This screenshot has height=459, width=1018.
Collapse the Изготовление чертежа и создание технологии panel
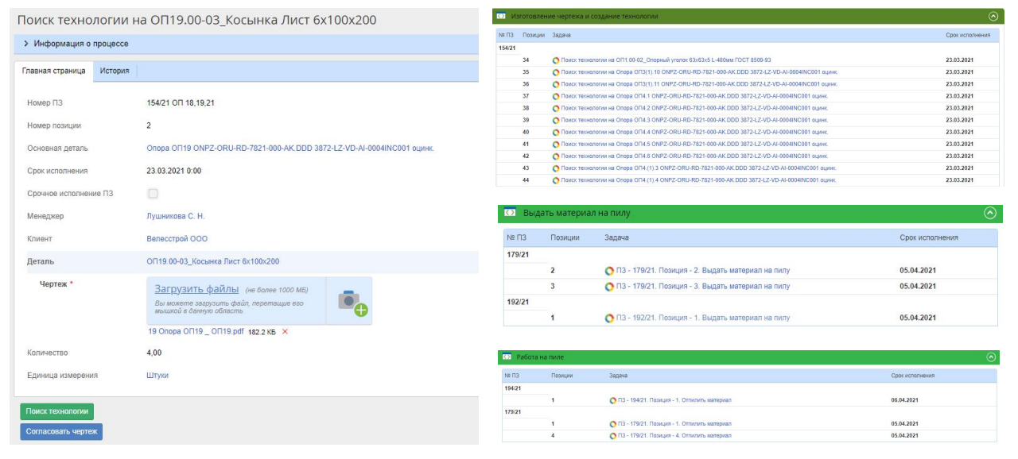[x=993, y=16]
